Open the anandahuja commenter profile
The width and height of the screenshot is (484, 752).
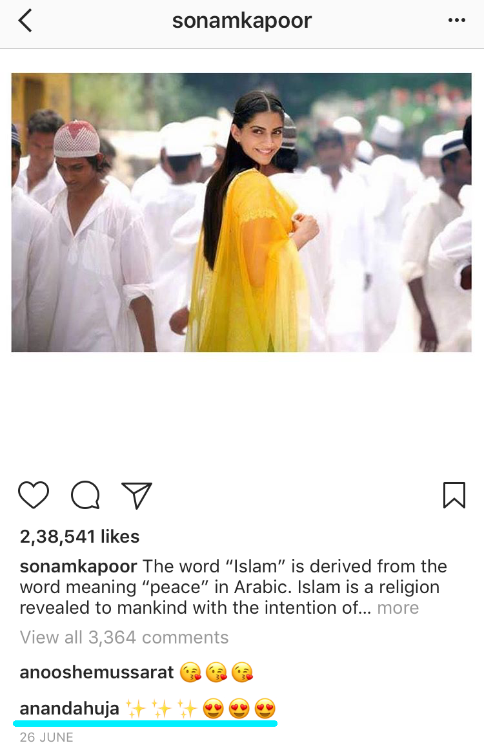click(x=70, y=708)
